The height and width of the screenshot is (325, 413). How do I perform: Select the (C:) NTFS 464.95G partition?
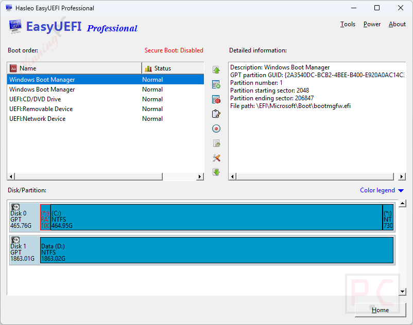pos(216,217)
